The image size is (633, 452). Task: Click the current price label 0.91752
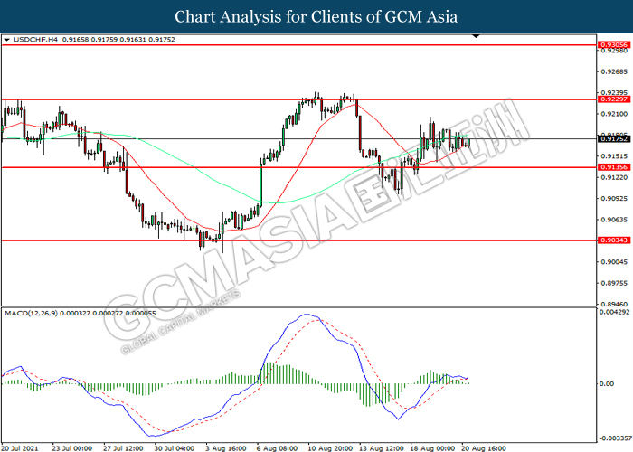614,139
